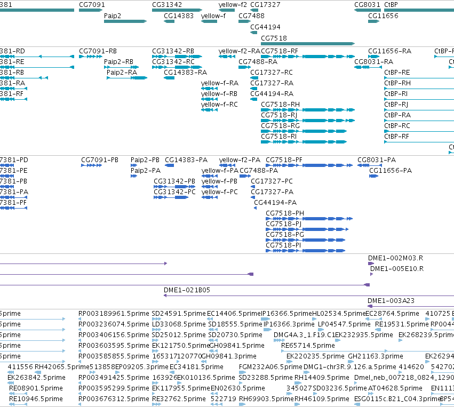Click the CG7518 gene span bar
This screenshot has height=407, width=454.
(x=308, y=44)
